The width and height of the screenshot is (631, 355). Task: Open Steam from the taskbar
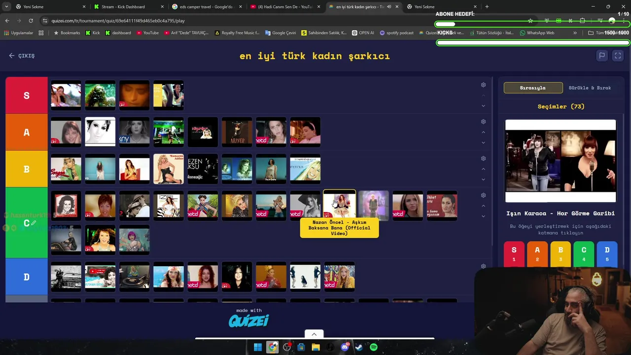359,347
